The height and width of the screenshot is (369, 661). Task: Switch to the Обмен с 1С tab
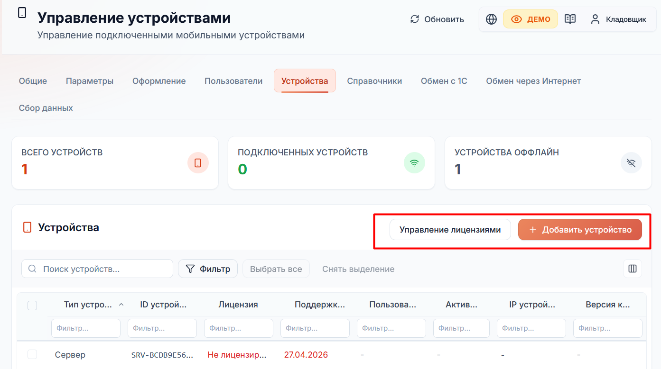444,81
